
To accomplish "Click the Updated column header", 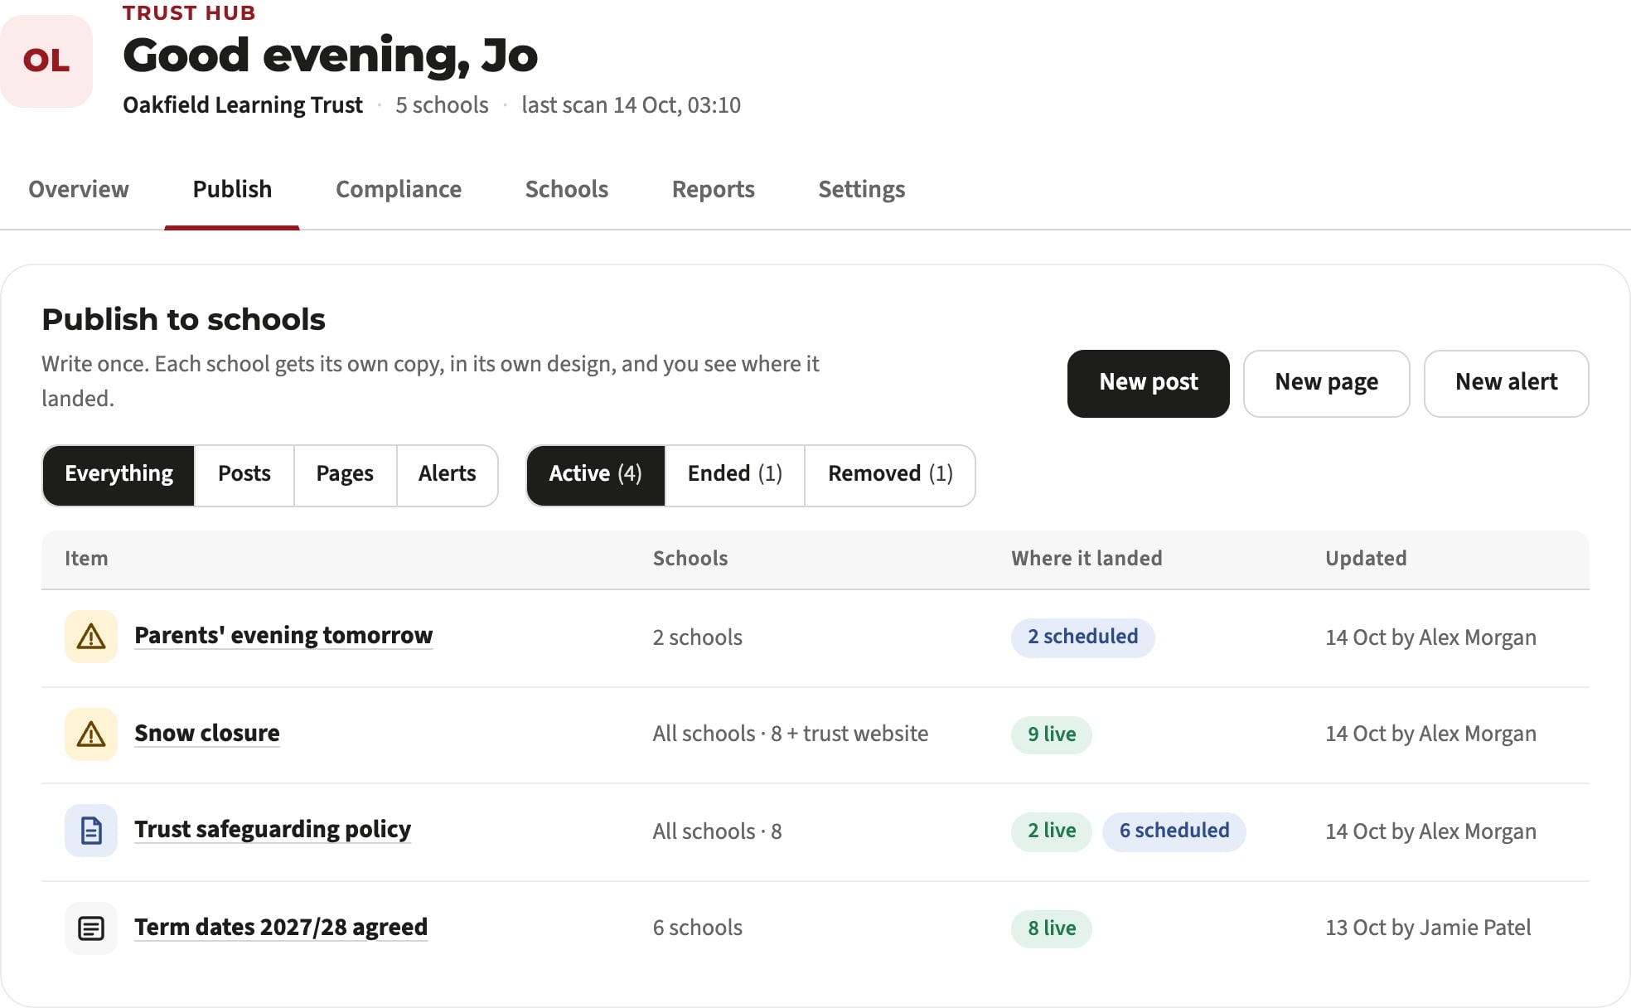I will point(1366,559).
